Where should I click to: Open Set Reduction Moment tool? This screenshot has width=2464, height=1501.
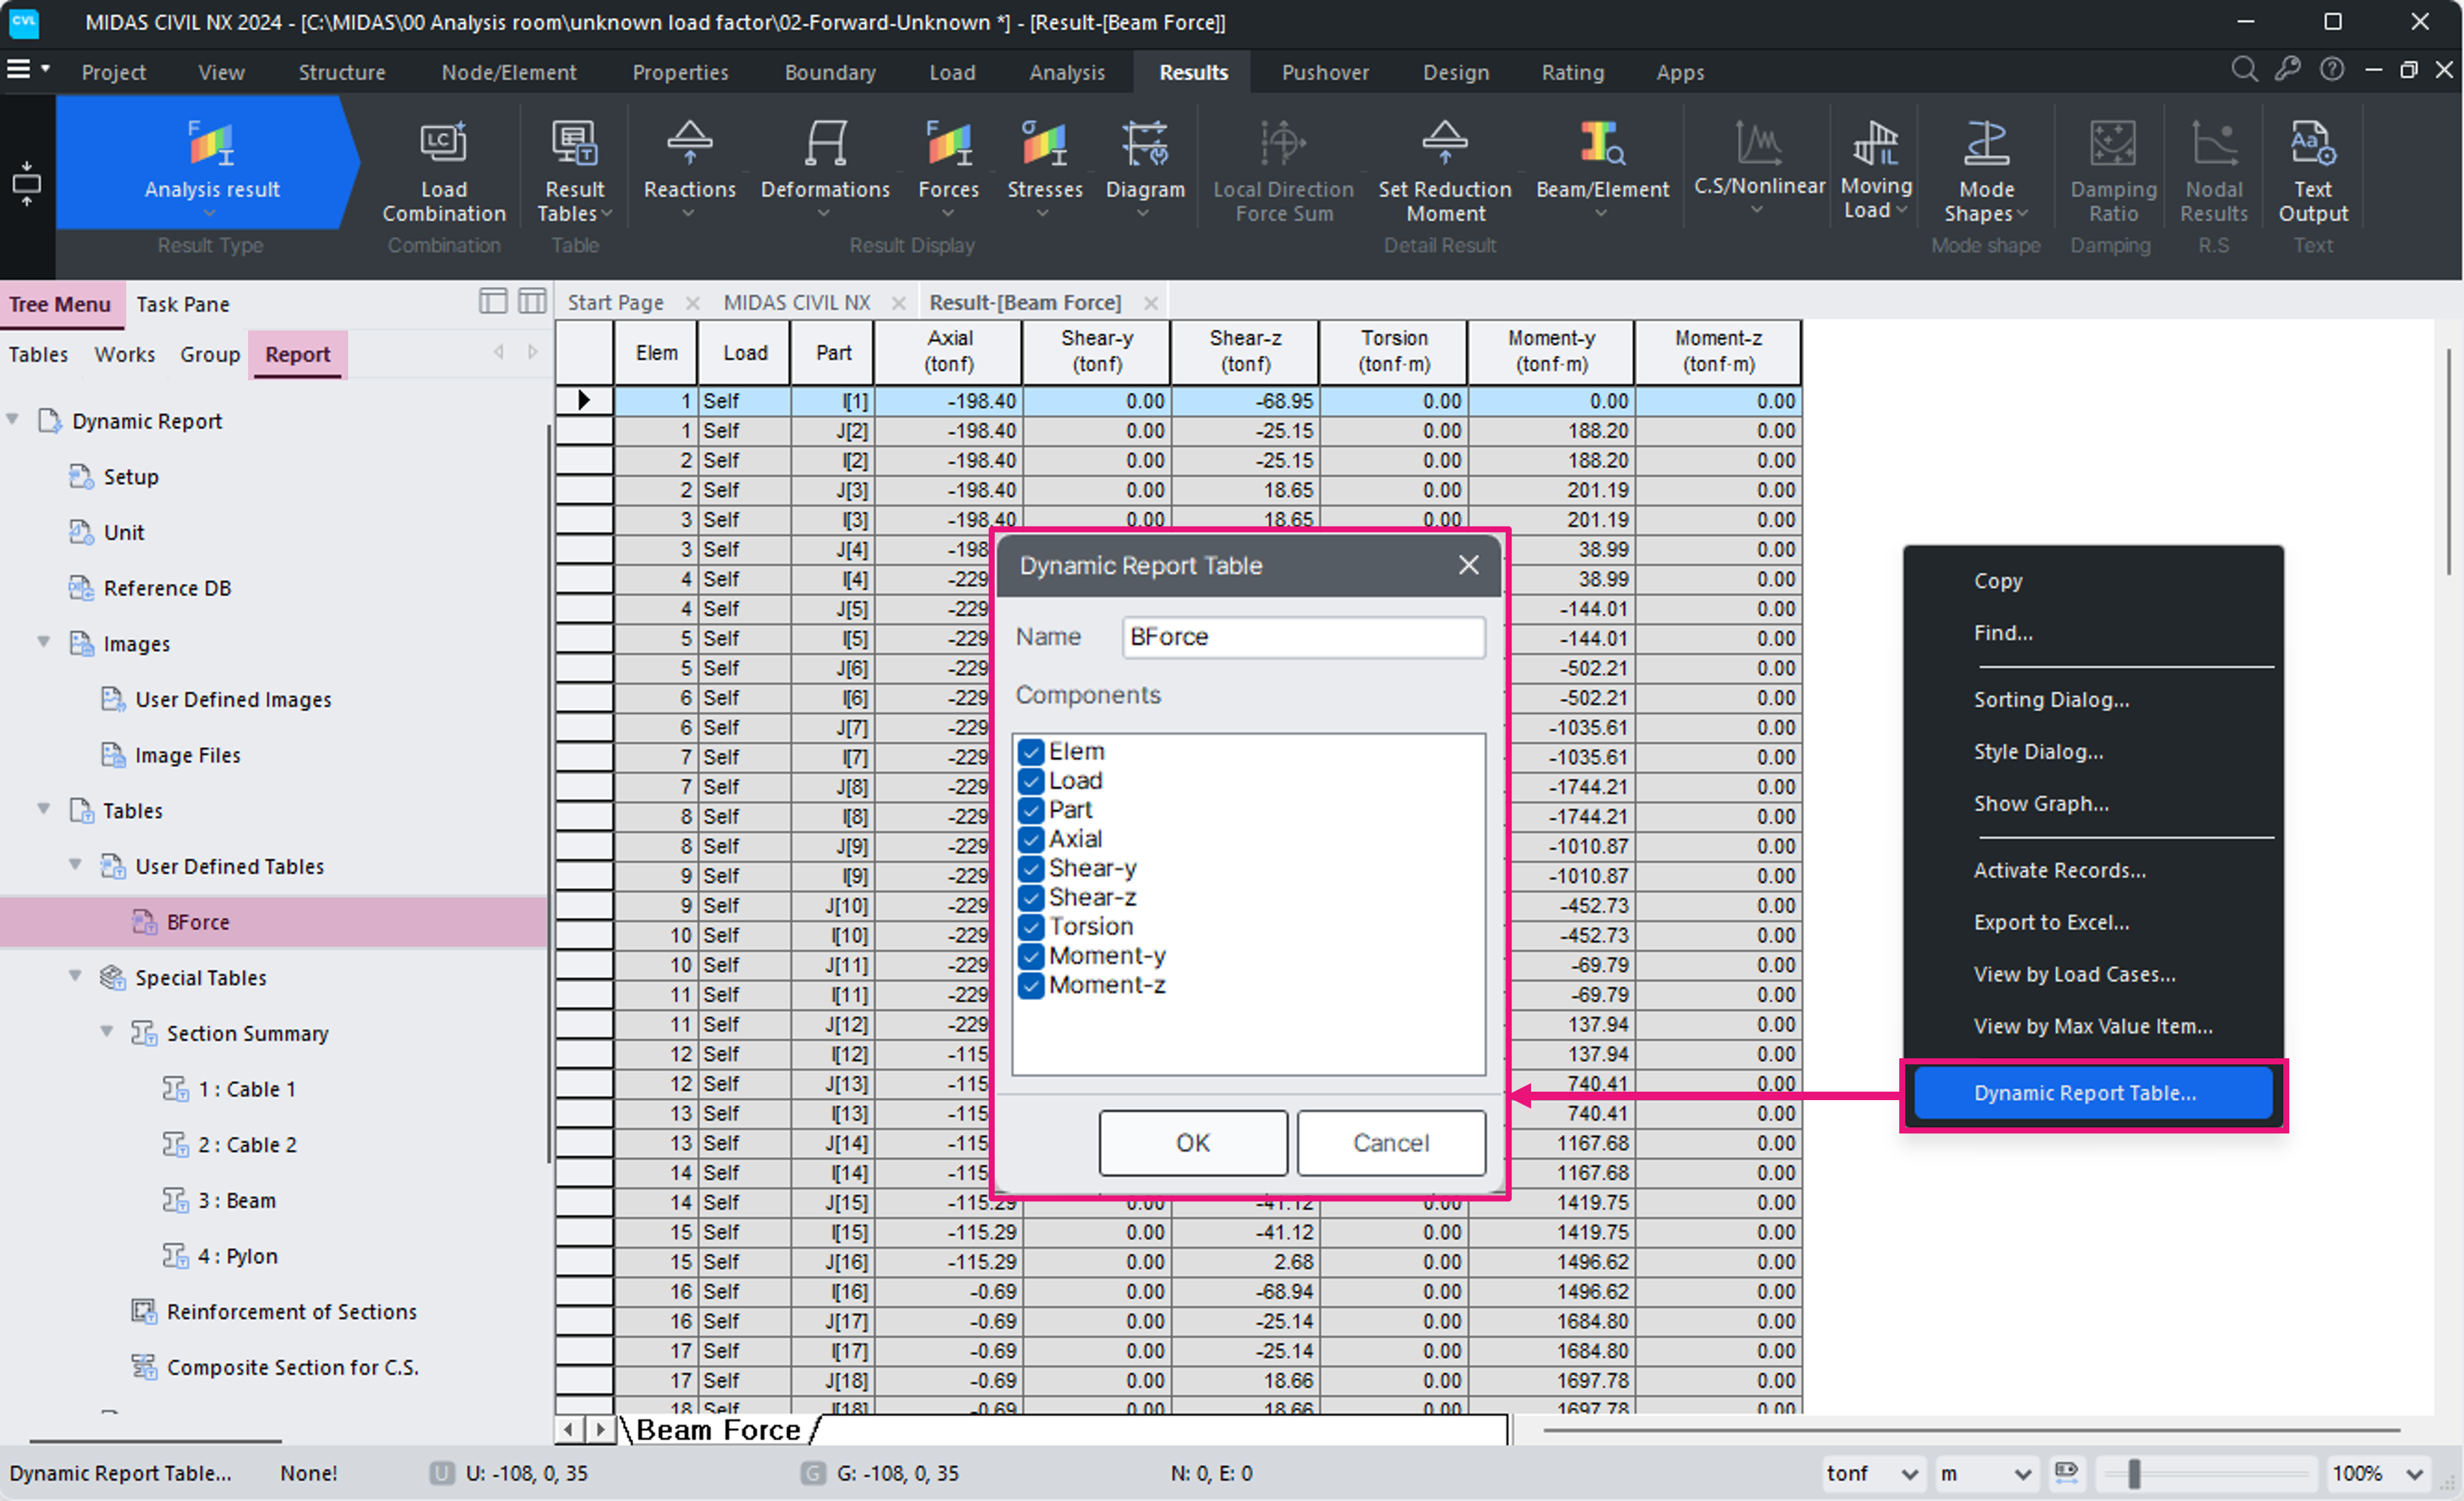[x=1445, y=171]
